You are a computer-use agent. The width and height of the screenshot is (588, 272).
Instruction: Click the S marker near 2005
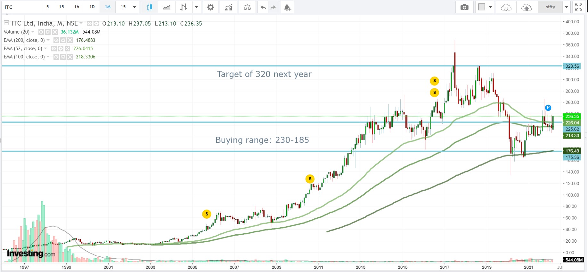tap(207, 214)
